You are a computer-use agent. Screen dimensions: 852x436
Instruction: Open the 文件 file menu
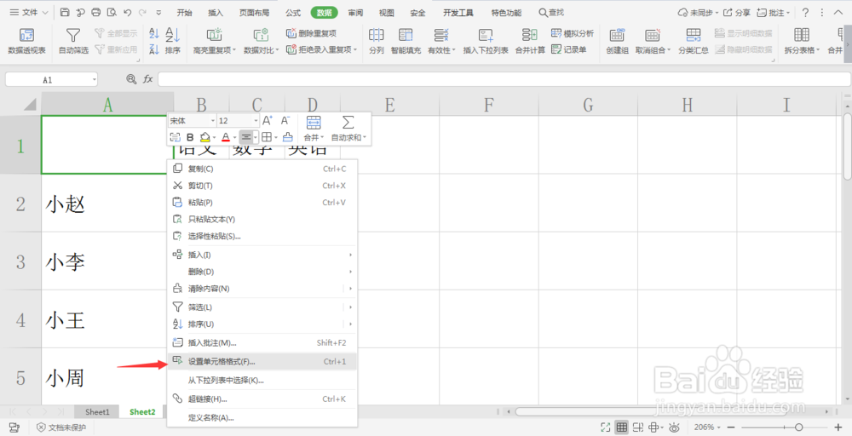pos(29,12)
